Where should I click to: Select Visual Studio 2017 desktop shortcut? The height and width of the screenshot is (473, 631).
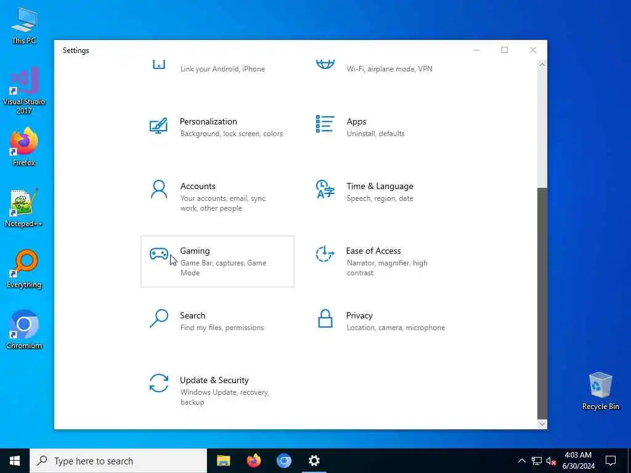pyautogui.click(x=24, y=91)
